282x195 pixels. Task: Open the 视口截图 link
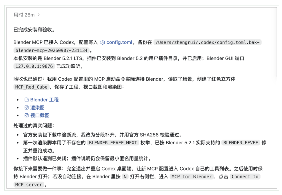pos(40,115)
